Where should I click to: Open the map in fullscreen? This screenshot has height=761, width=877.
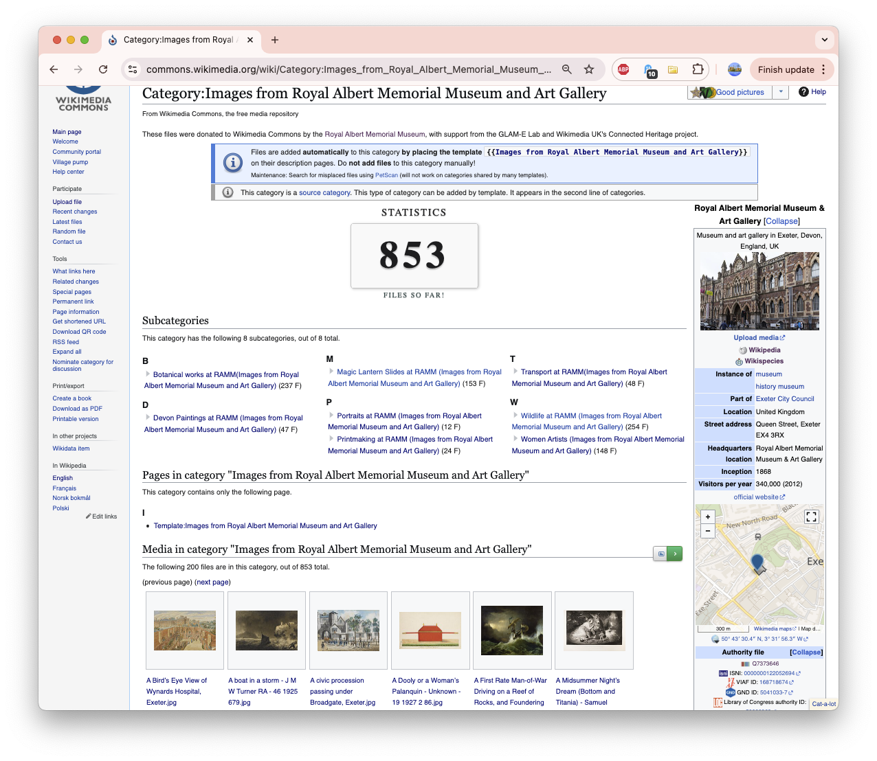point(811,517)
